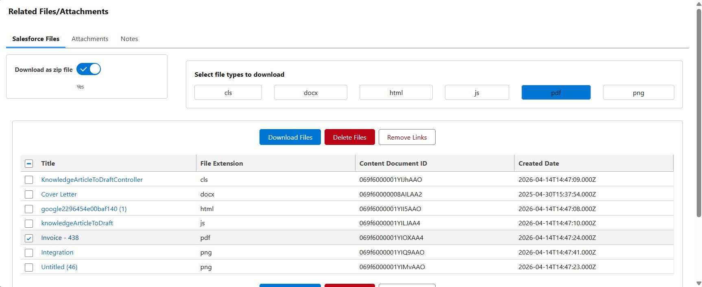
Task: Click the page scrollbar up arrow
Action: (x=699, y=3)
